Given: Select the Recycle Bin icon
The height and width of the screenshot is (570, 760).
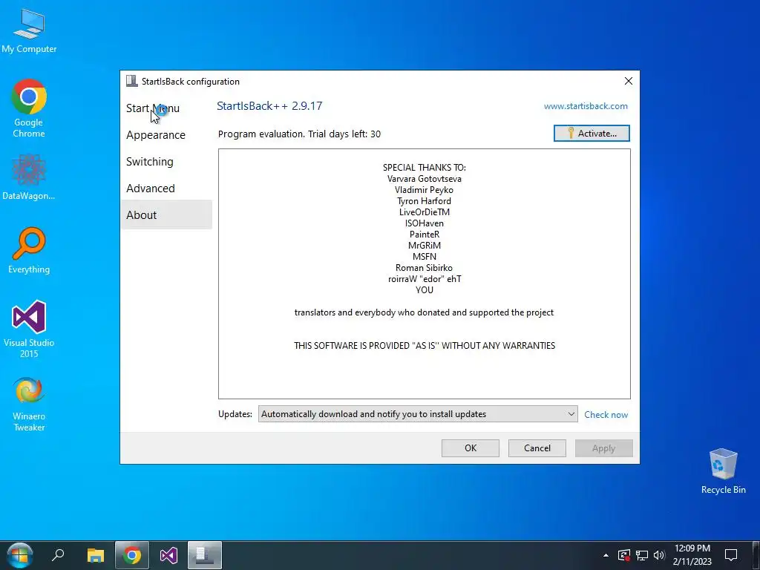Looking at the screenshot, I should coord(723,471).
